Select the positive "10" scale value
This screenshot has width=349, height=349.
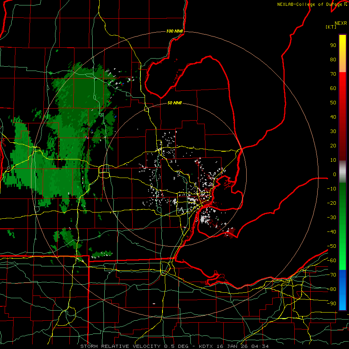333,160
